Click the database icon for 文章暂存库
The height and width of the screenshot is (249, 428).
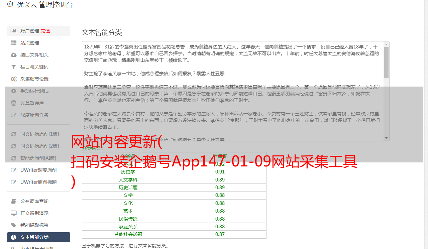14,103
